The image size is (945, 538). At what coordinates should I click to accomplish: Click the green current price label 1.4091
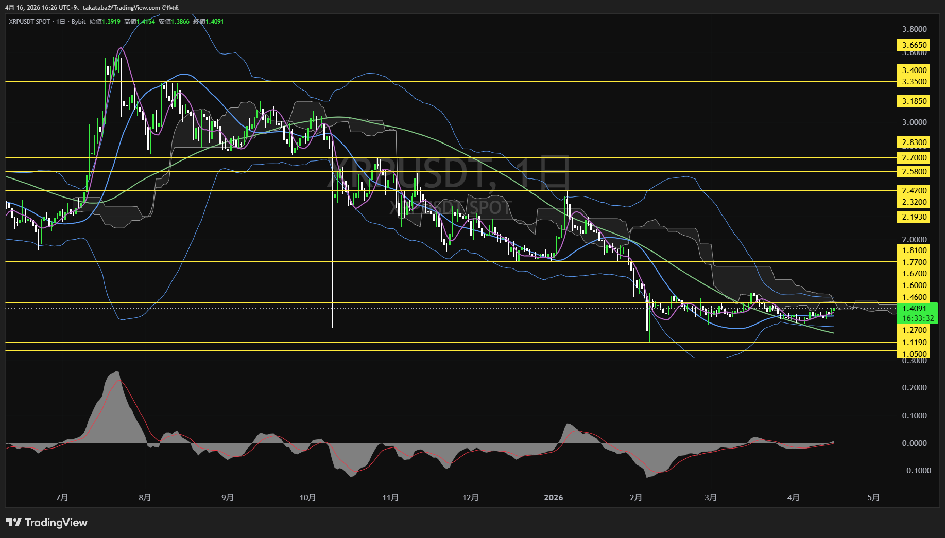(x=914, y=309)
